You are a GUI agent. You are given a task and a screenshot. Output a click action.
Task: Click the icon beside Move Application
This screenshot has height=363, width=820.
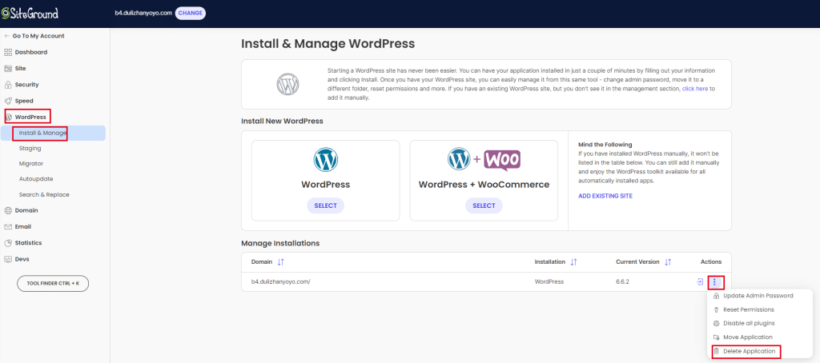[717, 337]
